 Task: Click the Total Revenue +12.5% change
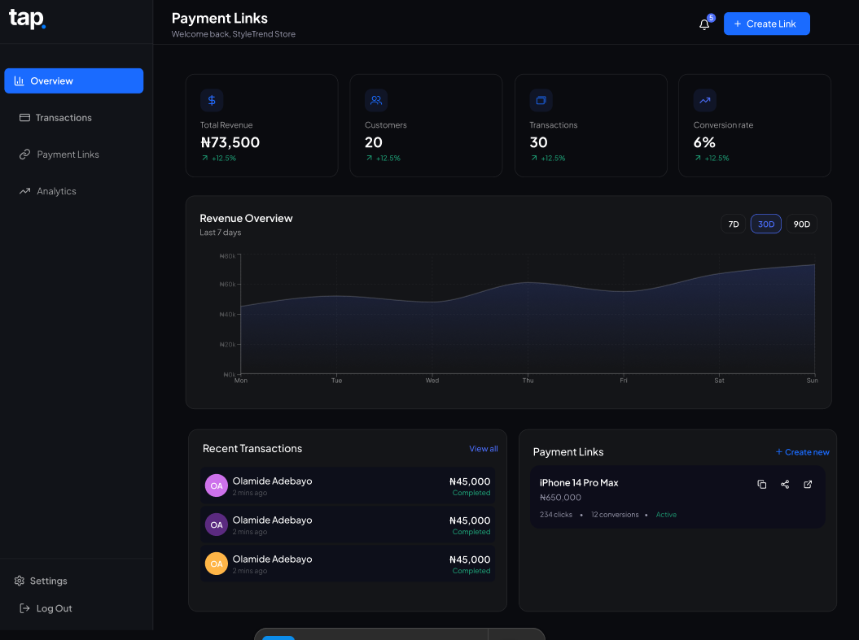click(x=219, y=158)
